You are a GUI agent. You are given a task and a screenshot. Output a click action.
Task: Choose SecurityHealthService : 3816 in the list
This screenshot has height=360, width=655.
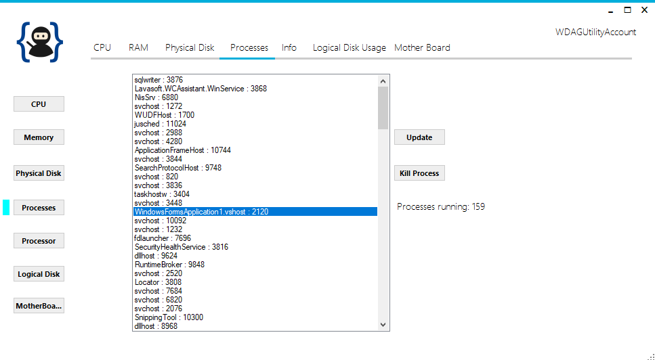click(181, 247)
